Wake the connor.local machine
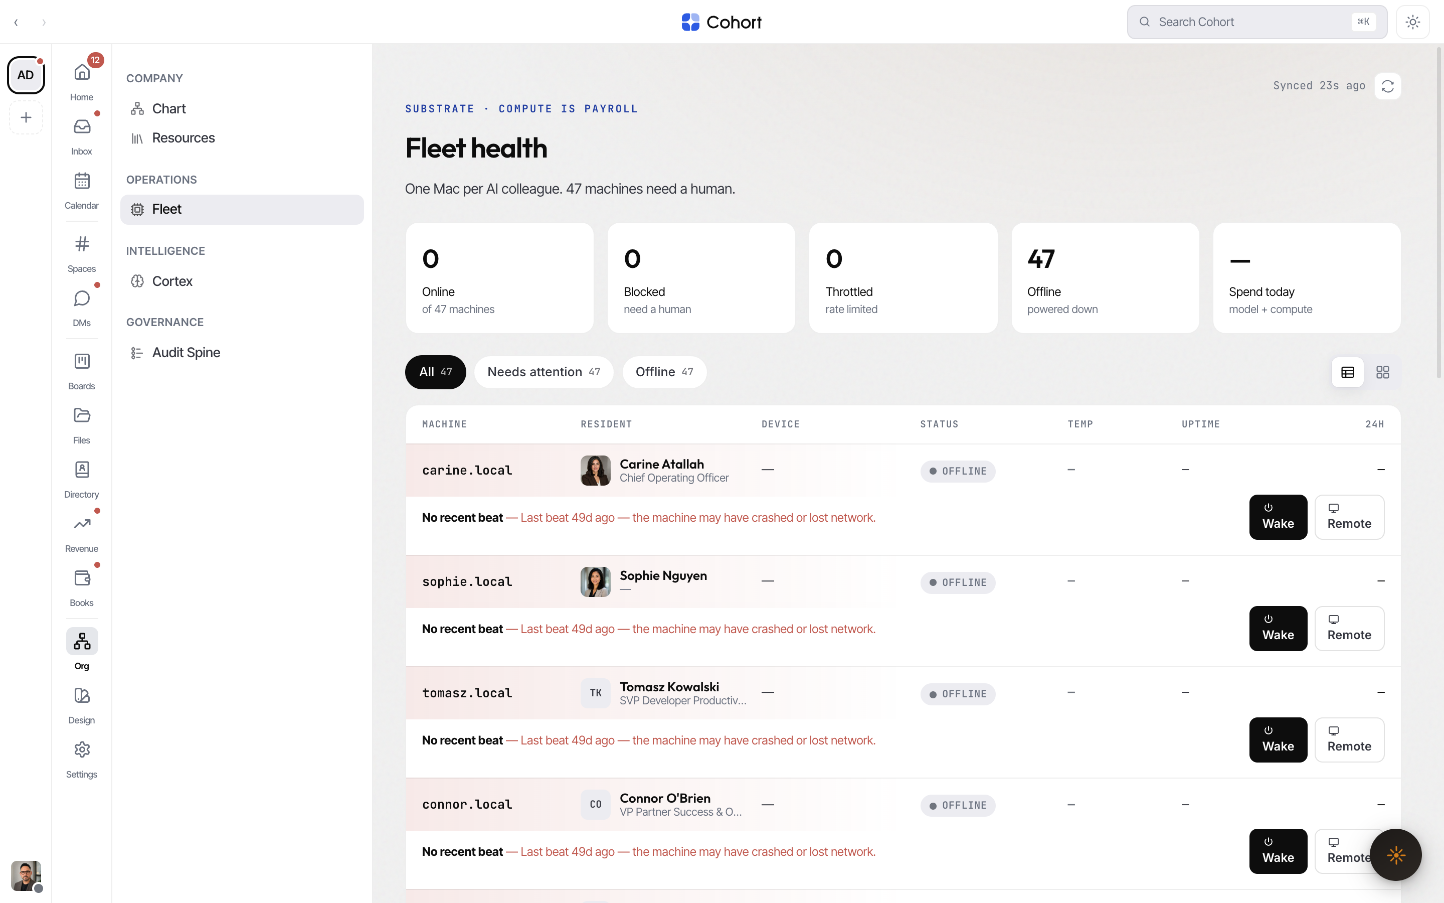The image size is (1444, 903). coord(1278,852)
